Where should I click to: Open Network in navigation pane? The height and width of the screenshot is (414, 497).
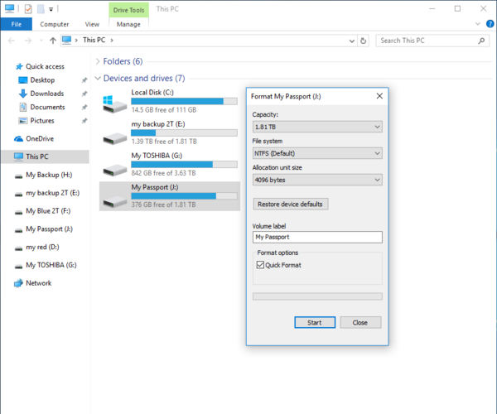click(x=38, y=283)
